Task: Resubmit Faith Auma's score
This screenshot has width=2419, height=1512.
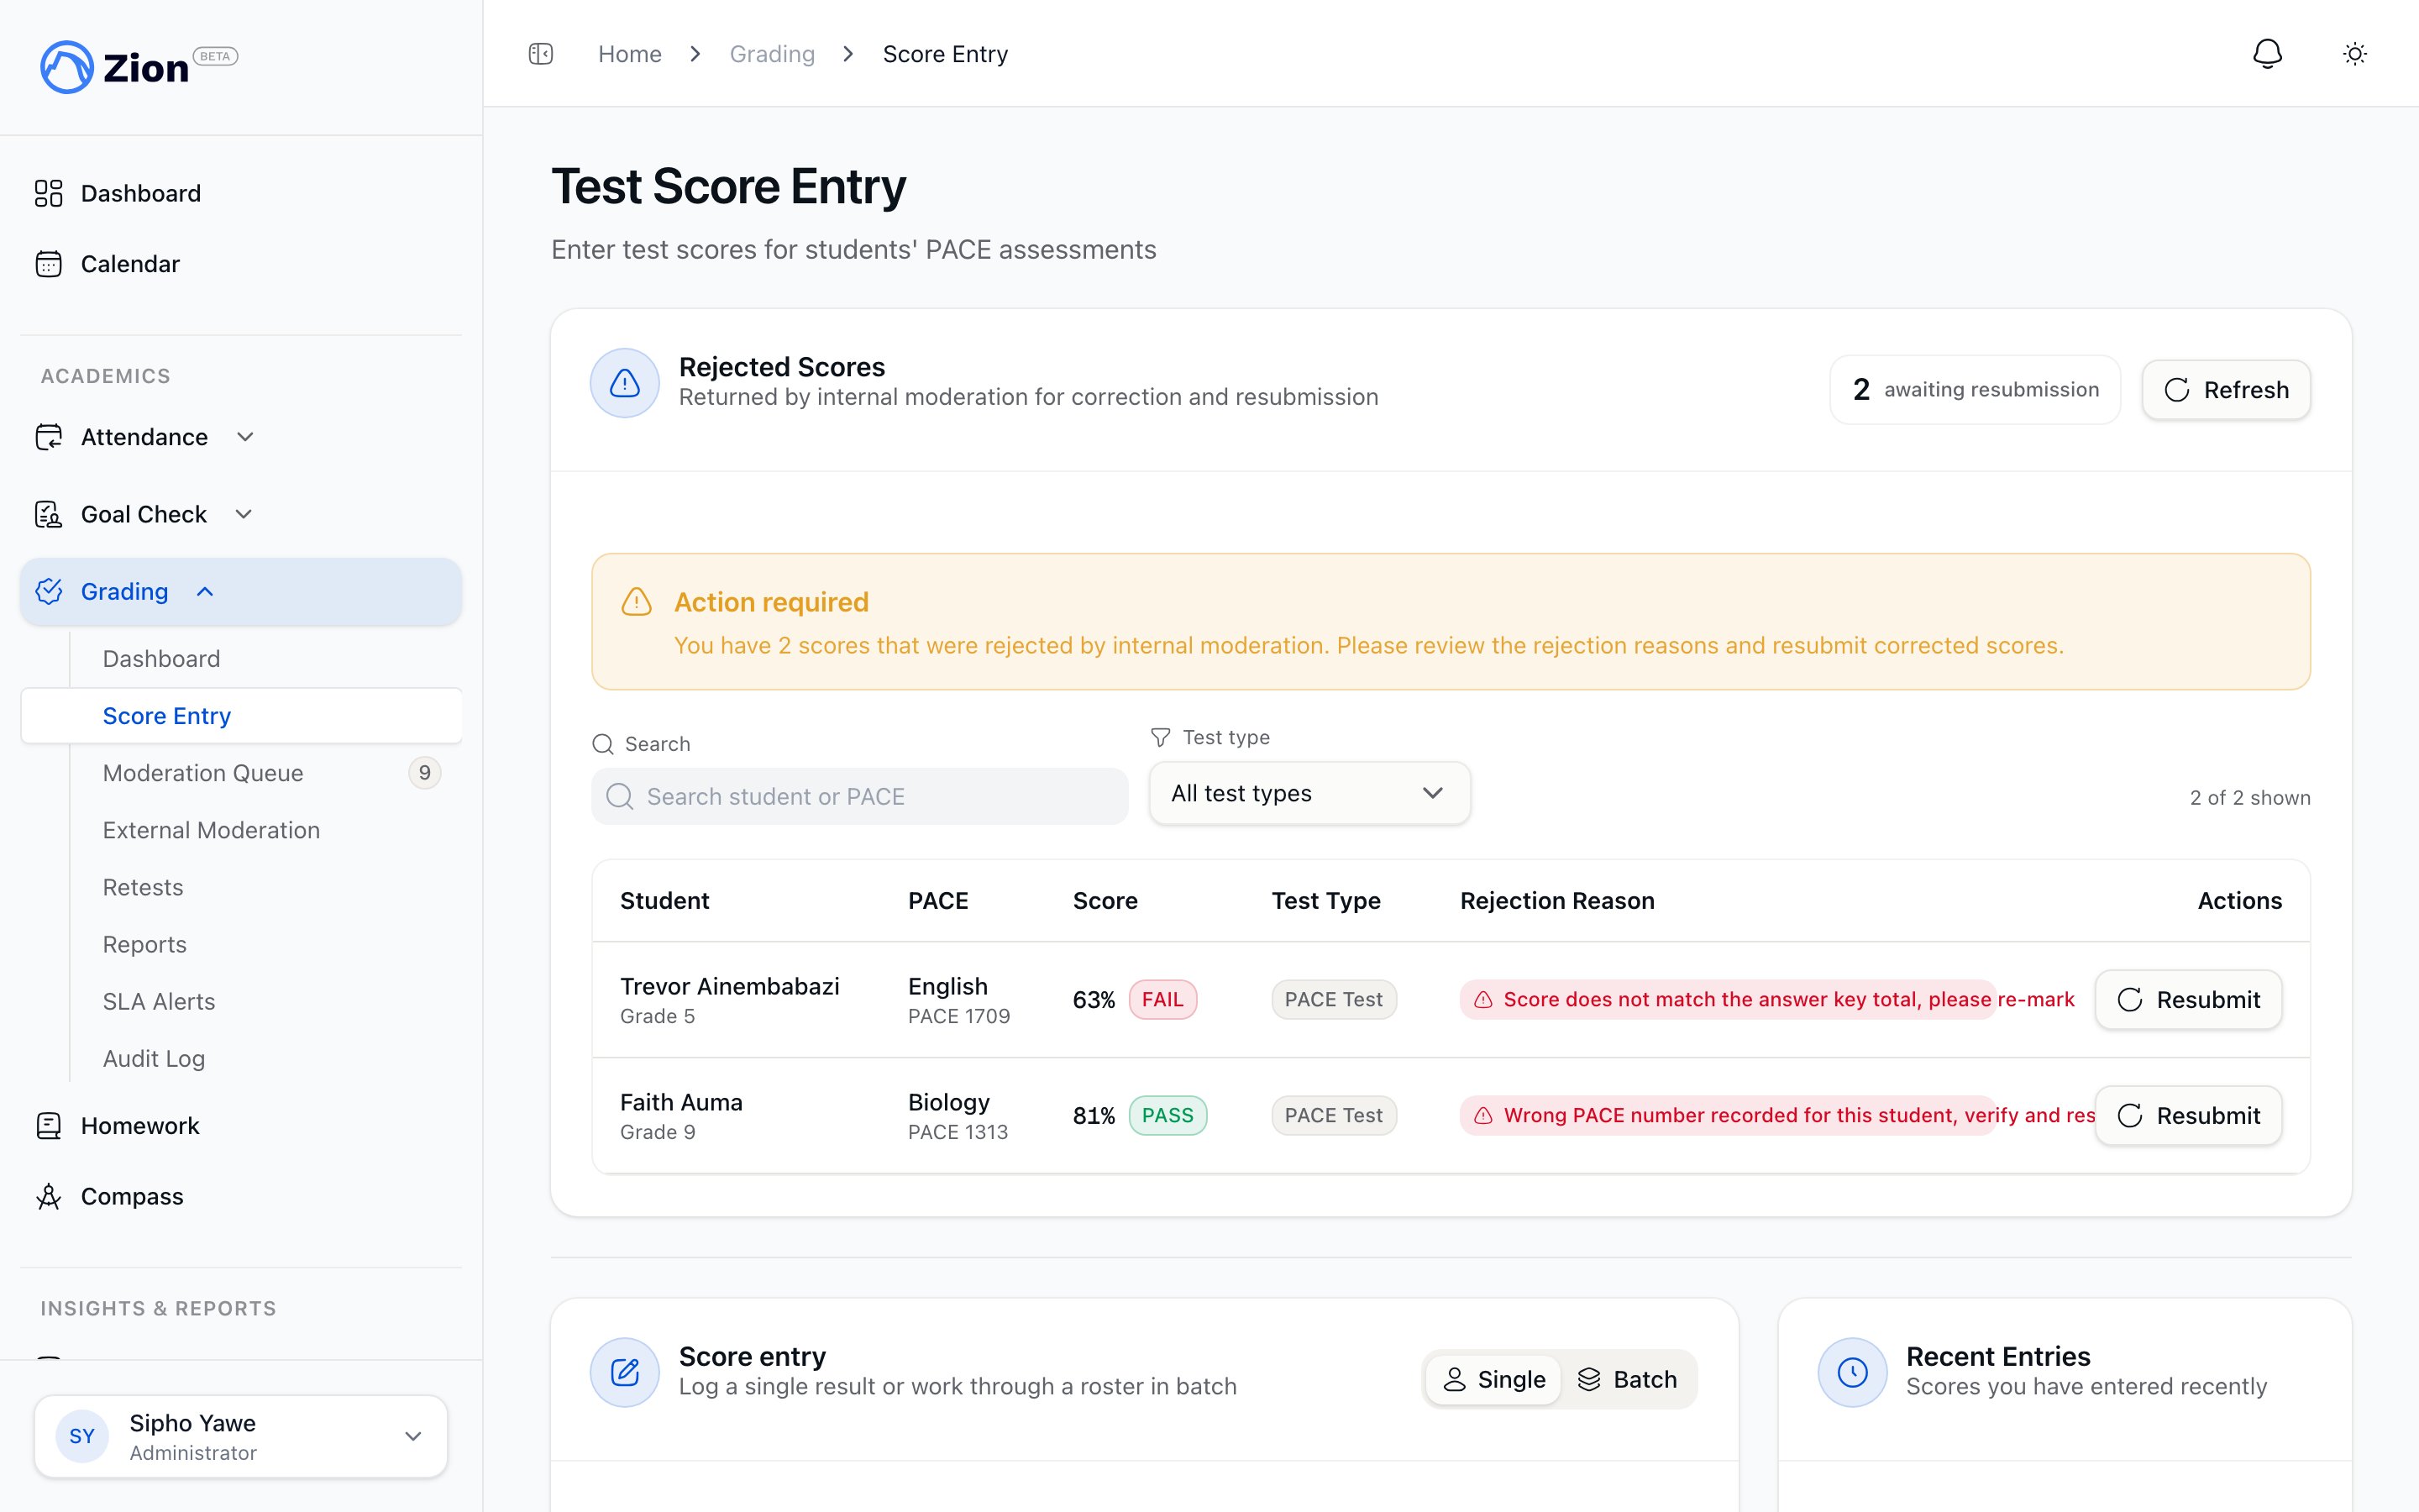Action: click(2188, 1115)
